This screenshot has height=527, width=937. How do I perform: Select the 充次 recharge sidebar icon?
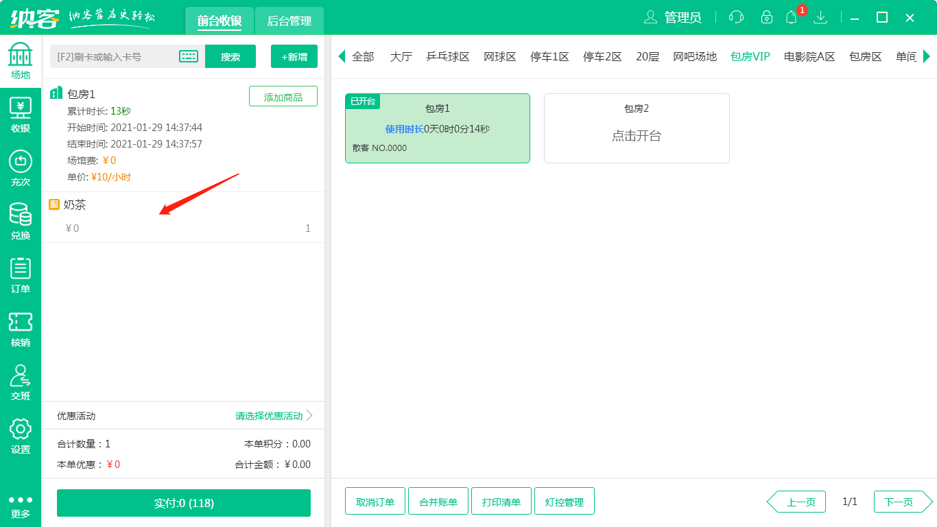click(x=21, y=169)
